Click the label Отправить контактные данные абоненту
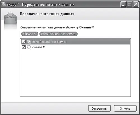Image resolution: width=140 pixels, height=115 pixels. click(x=50, y=27)
